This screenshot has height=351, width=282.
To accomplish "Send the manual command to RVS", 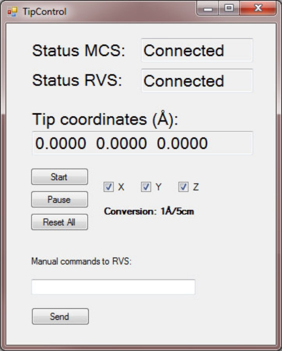I will point(60,316).
